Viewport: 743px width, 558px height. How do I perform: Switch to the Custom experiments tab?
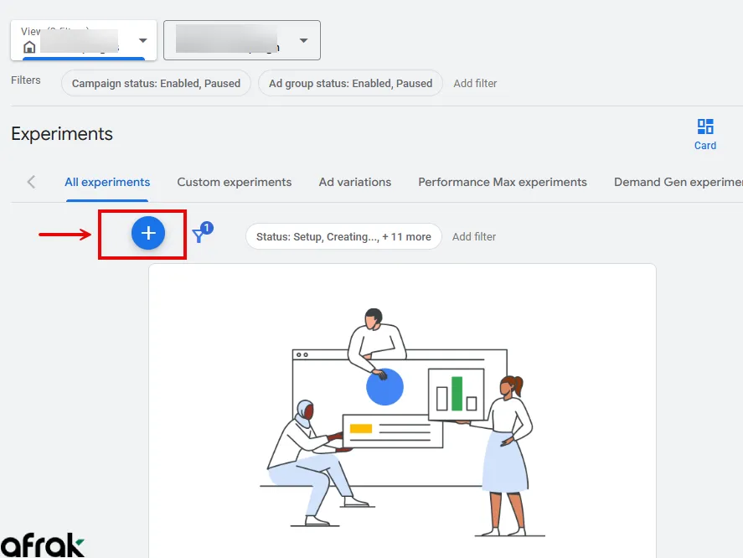pyautogui.click(x=235, y=182)
